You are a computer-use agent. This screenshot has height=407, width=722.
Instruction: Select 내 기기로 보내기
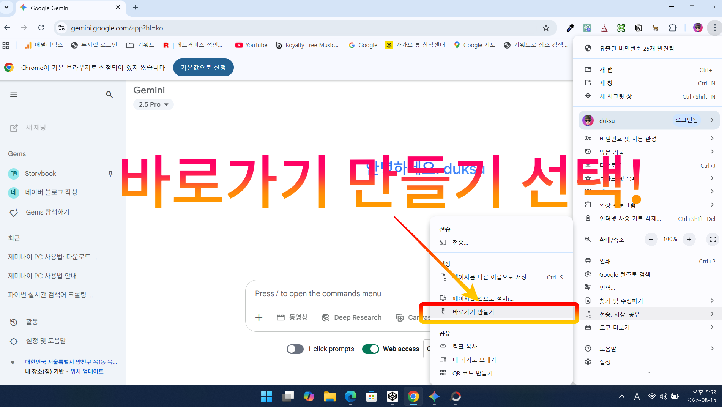(x=501, y=360)
